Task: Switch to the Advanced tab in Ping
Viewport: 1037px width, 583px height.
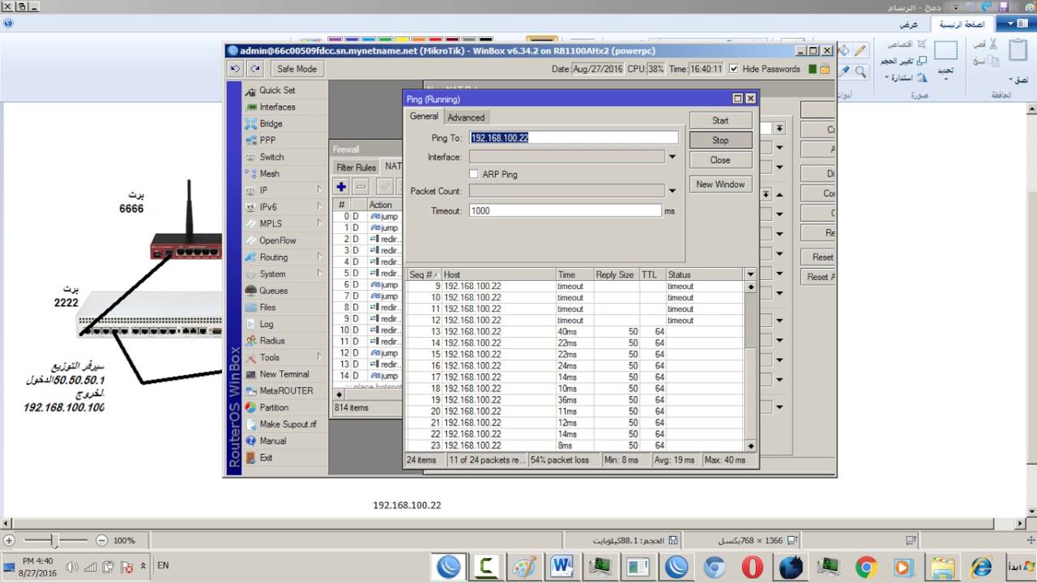Action: tap(466, 117)
